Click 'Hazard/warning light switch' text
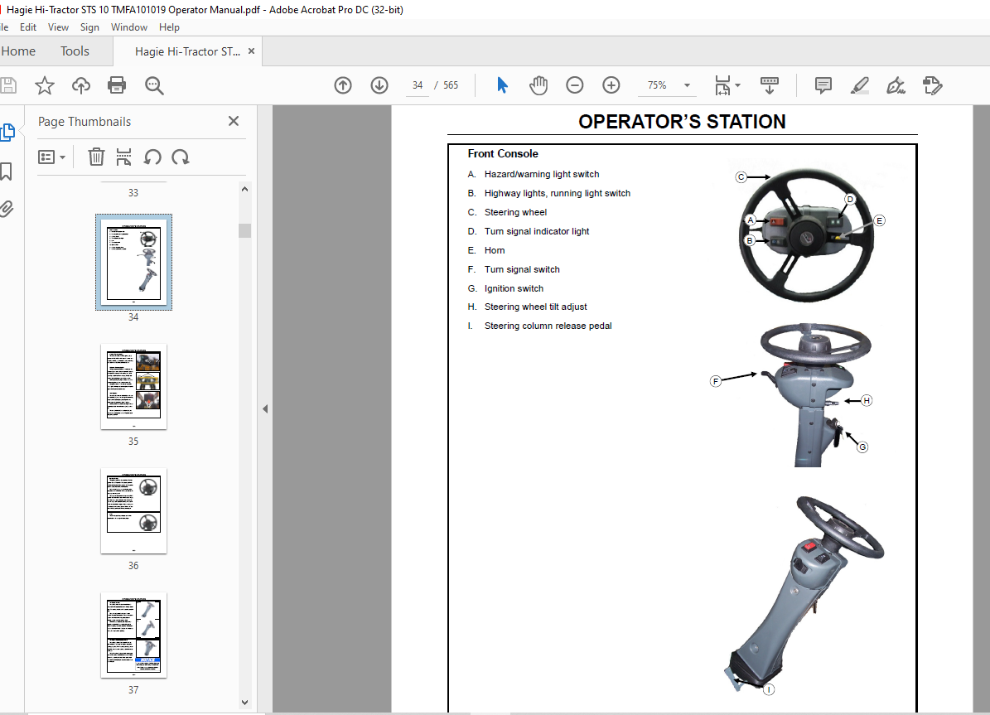Viewport: 990px width, 715px height. point(542,174)
